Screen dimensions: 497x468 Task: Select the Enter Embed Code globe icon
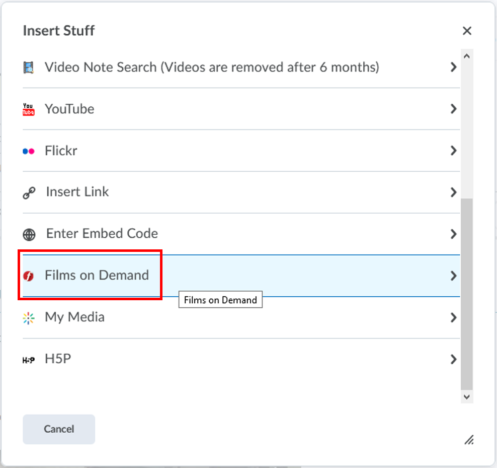coord(29,233)
